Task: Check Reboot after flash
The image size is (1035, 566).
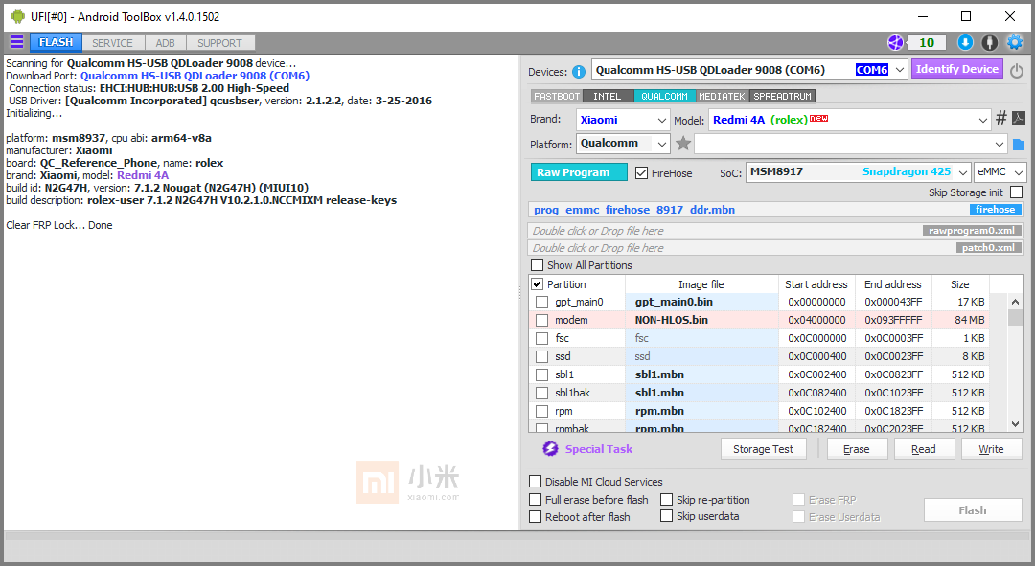Action: (536, 516)
